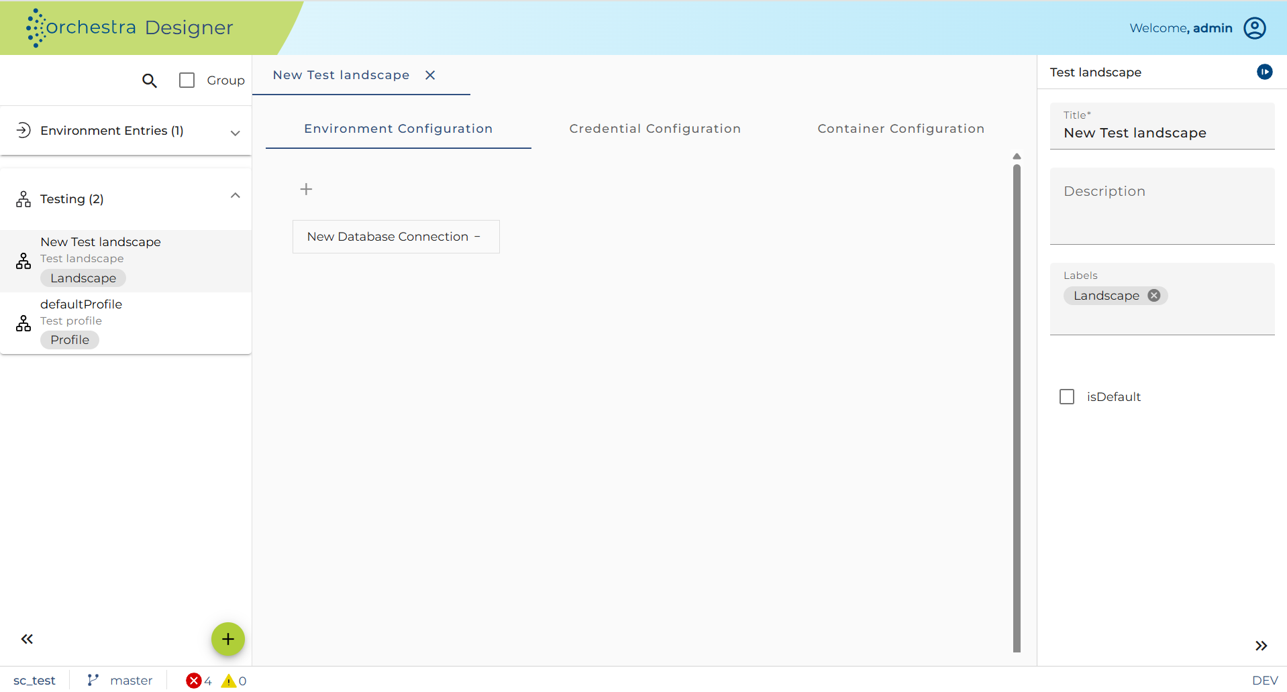This screenshot has width=1287, height=692.
Task: Select the defaultProfile item in the sidebar
Action: coord(125,323)
